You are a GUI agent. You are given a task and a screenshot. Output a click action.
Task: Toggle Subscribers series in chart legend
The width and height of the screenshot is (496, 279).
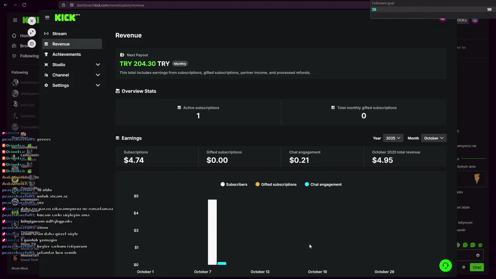pos(234,184)
